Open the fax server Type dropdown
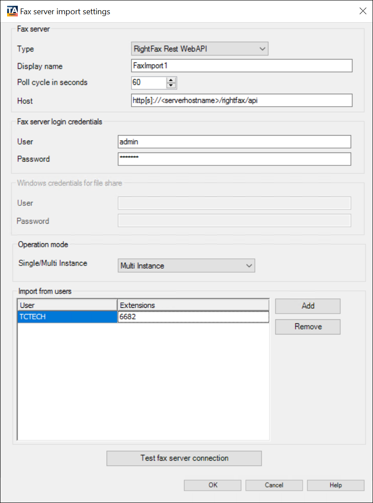373x503 pixels. pos(200,48)
